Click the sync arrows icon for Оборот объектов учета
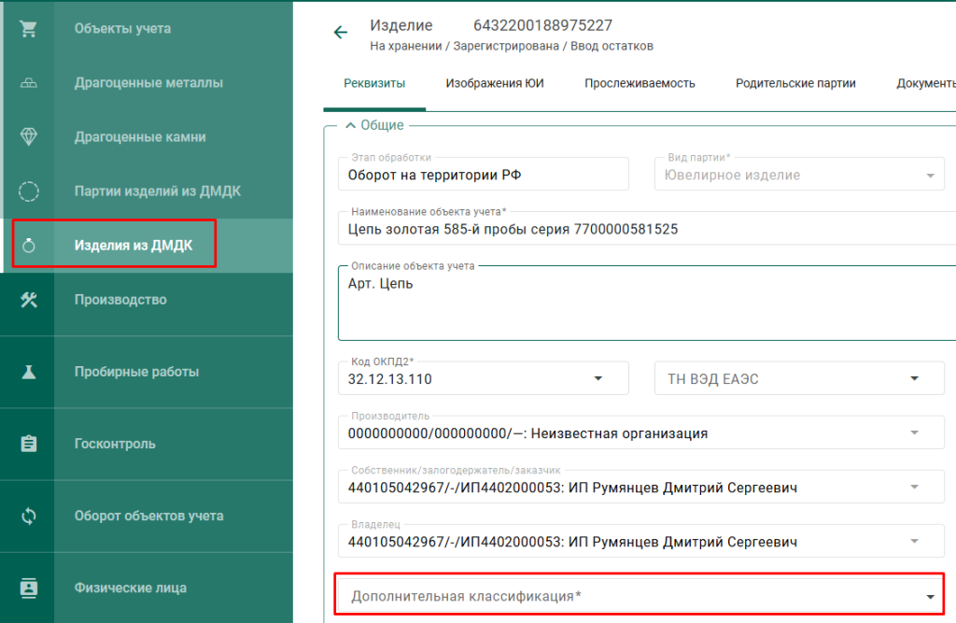The width and height of the screenshot is (956, 623). (28, 517)
